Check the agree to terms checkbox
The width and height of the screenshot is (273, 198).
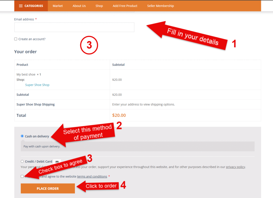click(x=22, y=176)
